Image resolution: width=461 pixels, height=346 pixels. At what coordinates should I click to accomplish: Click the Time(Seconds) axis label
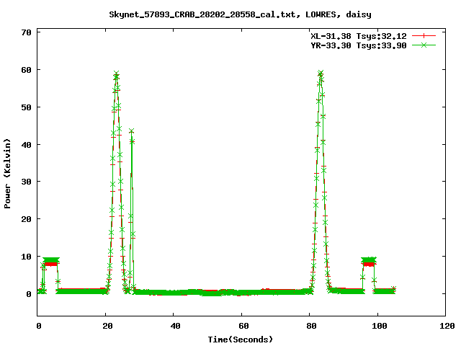click(x=241, y=340)
